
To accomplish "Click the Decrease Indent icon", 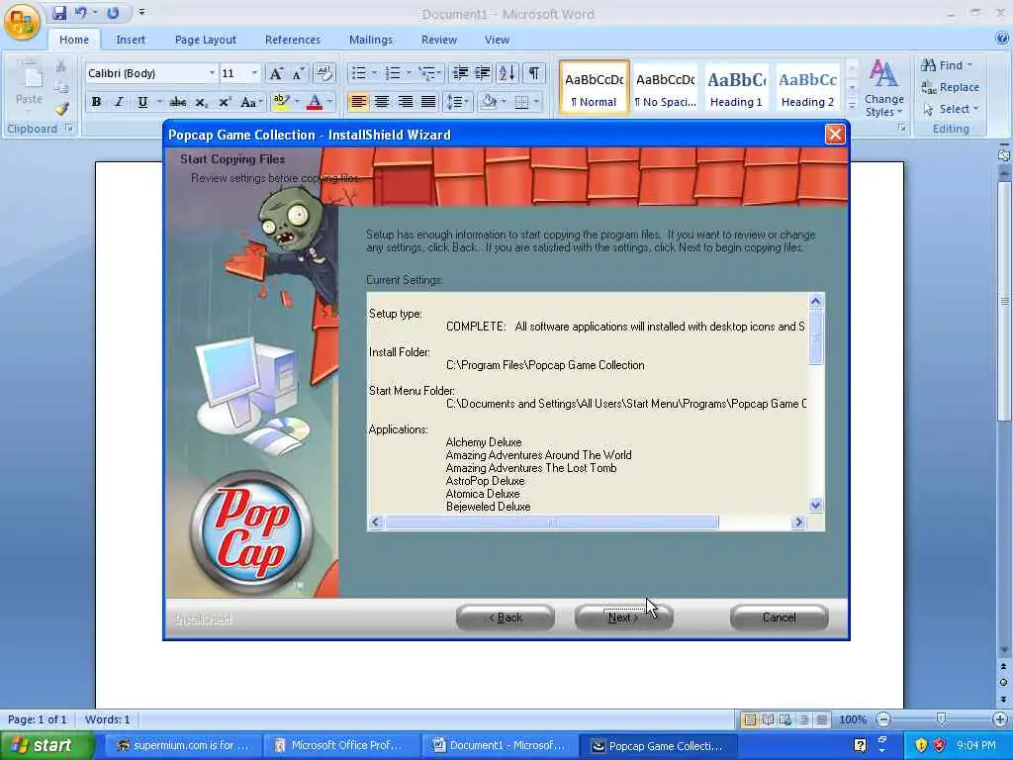I will click(x=460, y=73).
